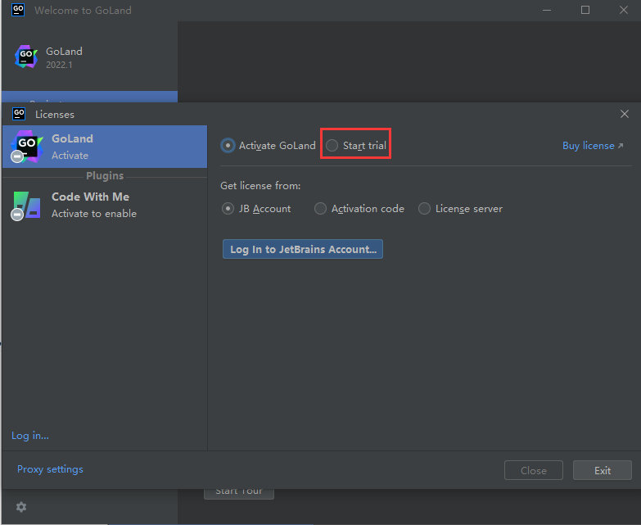Click Start Tour button in Welcome window
This screenshot has height=525, width=641.
tap(239, 494)
